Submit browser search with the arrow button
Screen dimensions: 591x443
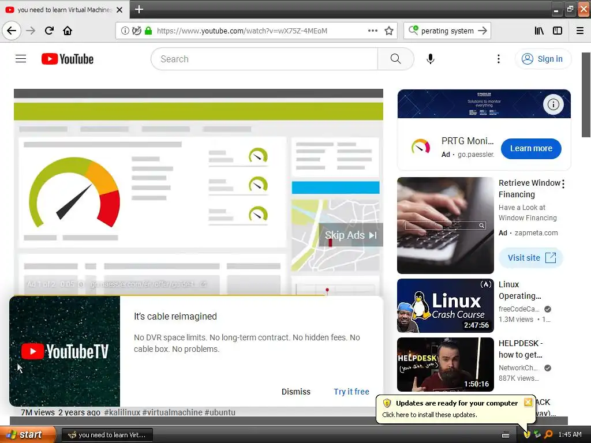[x=482, y=31]
